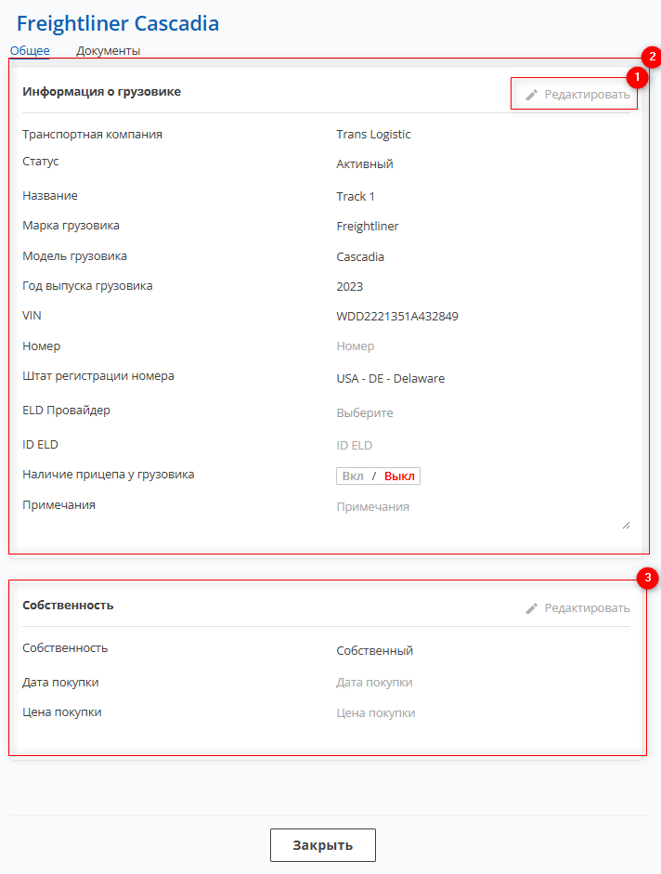Click the red badge numbered 2

653,57
